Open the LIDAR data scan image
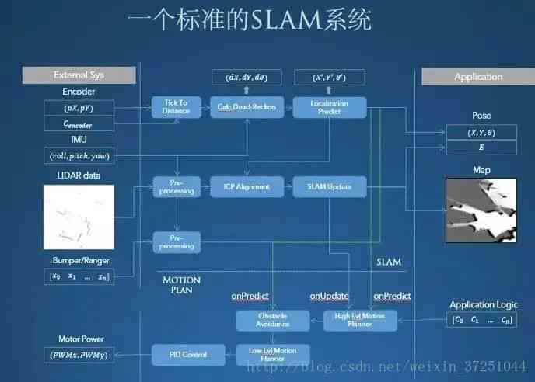The width and height of the screenshot is (535, 382). pyautogui.click(x=79, y=217)
